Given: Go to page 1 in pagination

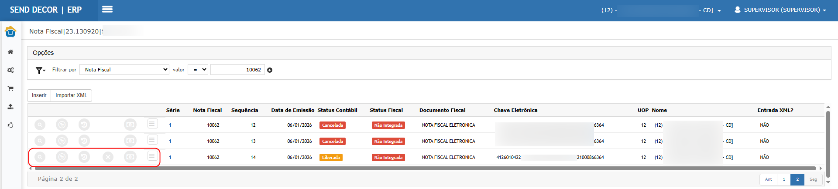Looking at the screenshot, I should (x=784, y=179).
